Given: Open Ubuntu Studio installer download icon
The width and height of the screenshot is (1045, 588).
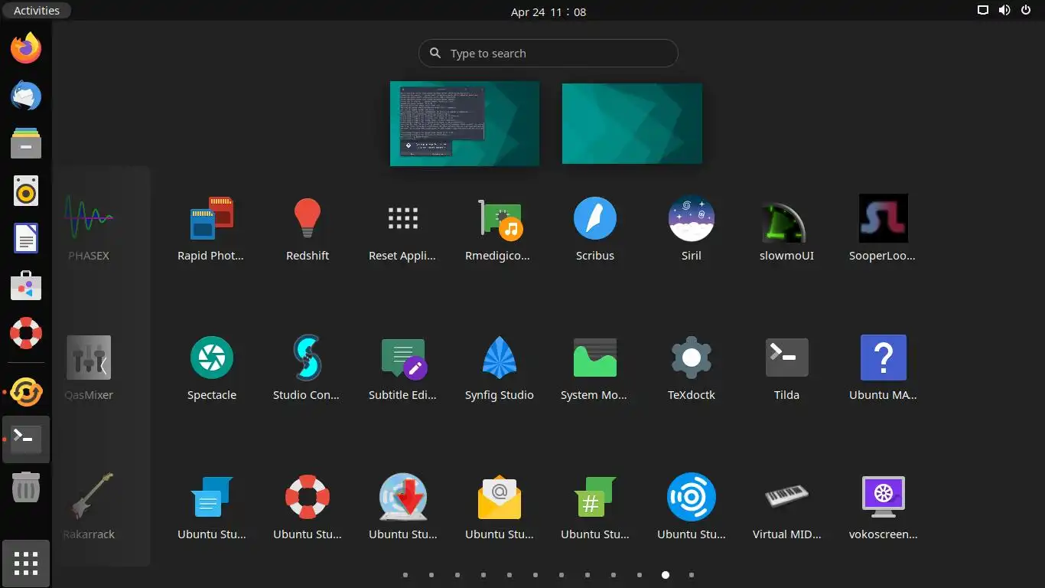Looking at the screenshot, I should click(x=403, y=506).
